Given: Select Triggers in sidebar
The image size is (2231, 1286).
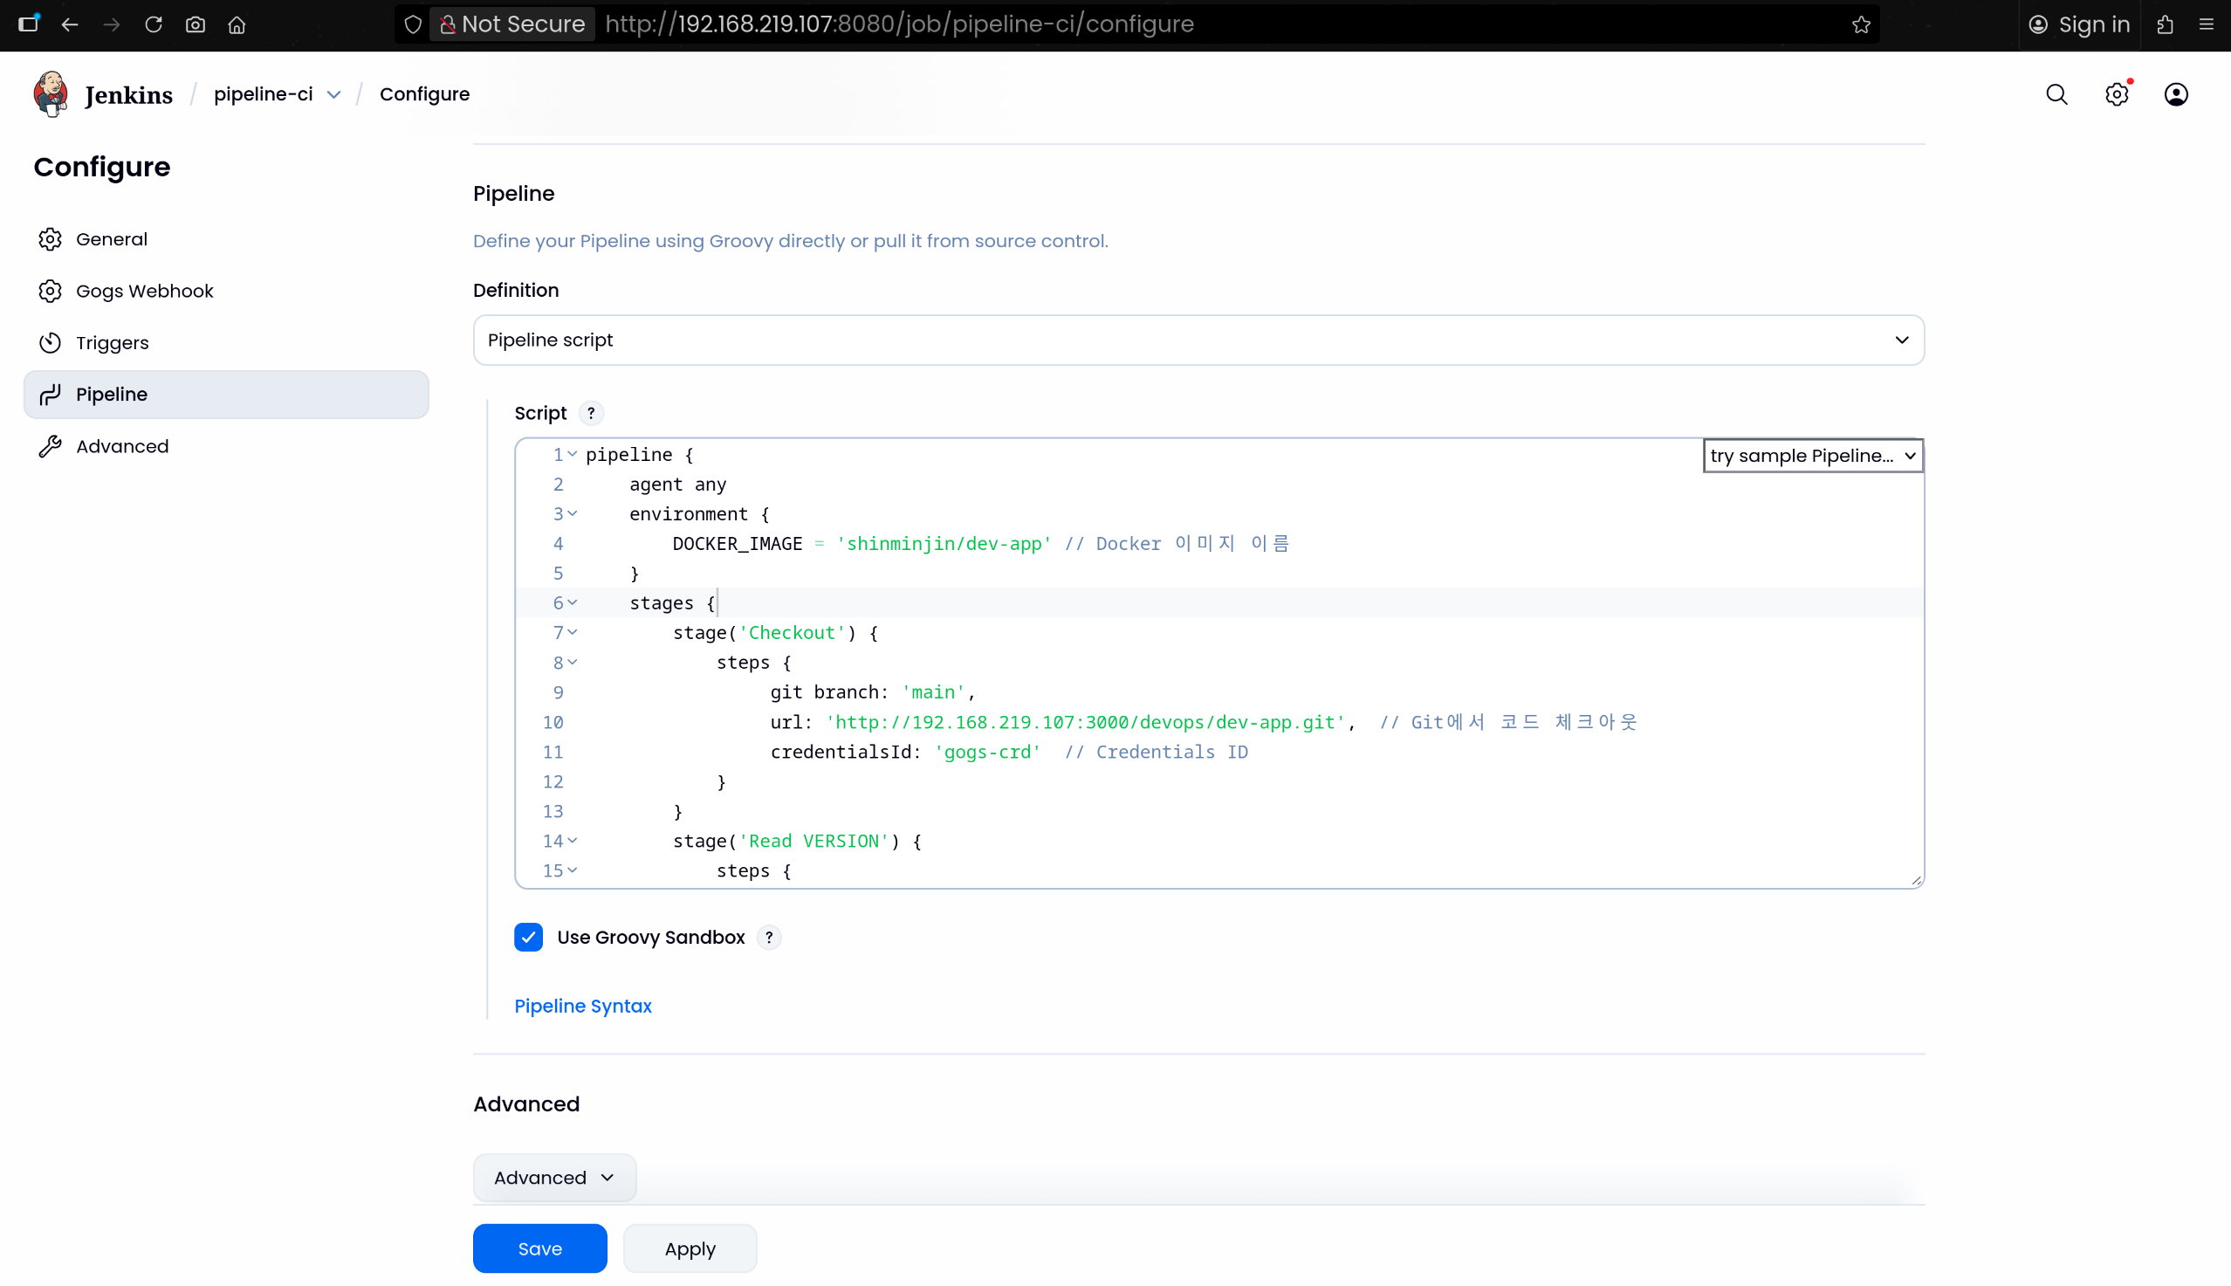Looking at the screenshot, I should [x=112, y=343].
